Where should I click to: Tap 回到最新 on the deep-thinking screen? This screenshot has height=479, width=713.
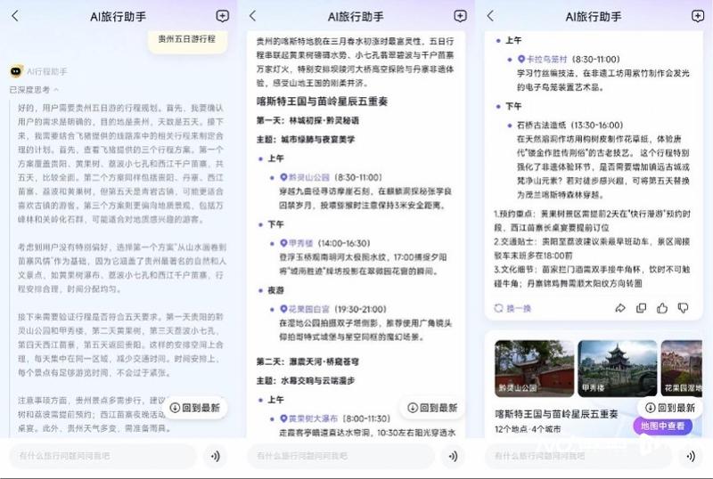[x=195, y=408]
